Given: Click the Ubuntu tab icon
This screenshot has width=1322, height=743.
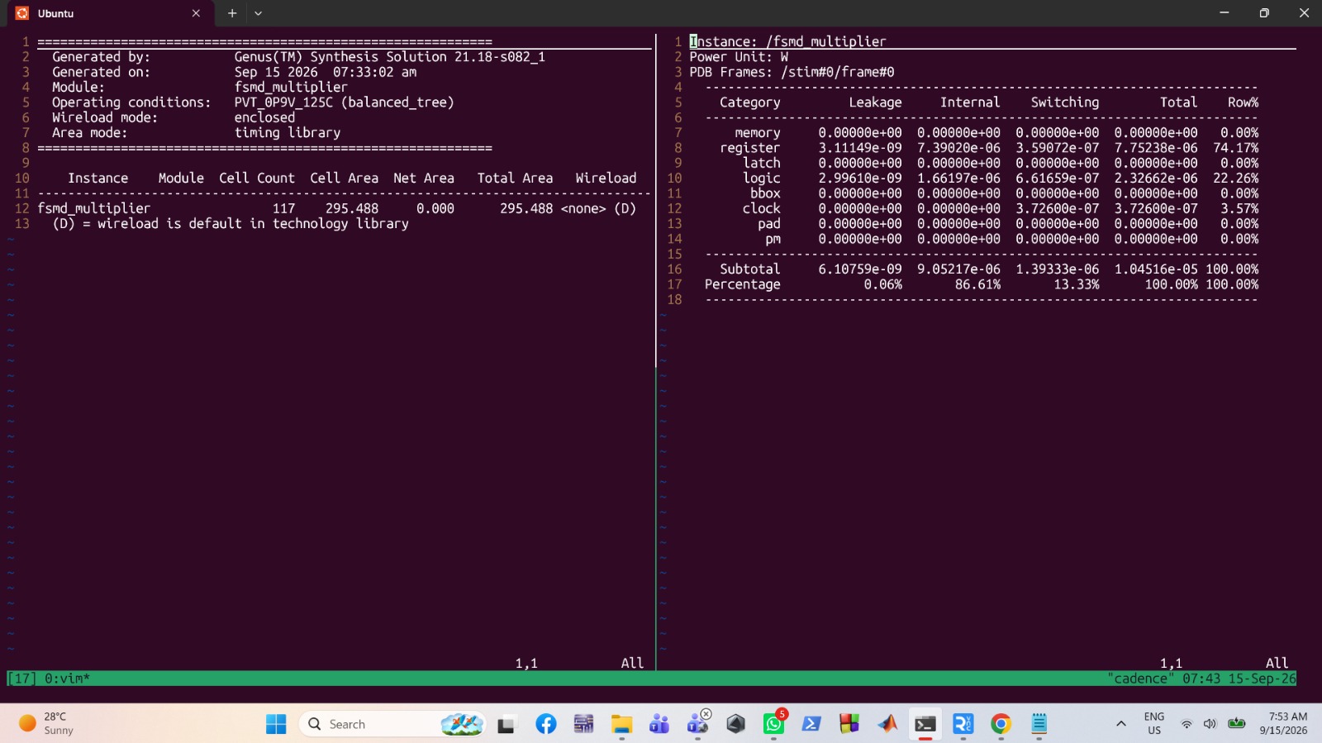Looking at the screenshot, I should coord(22,13).
